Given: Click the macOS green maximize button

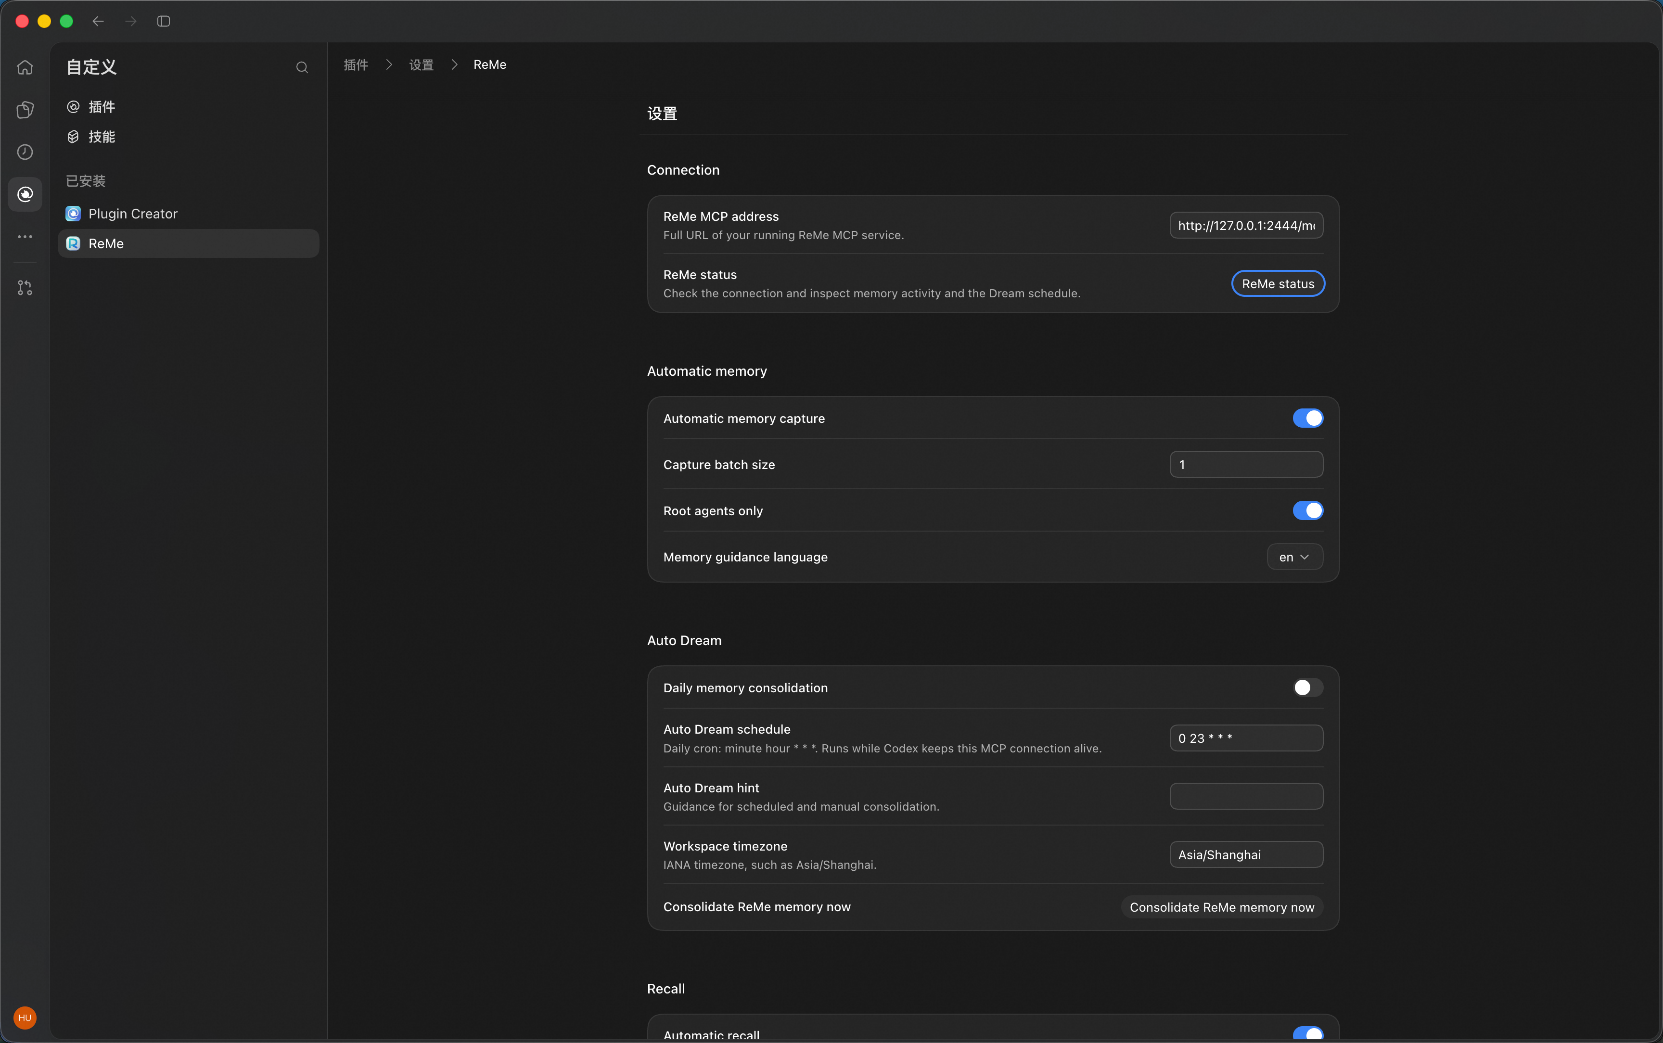Looking at the screenshot, I should coord(66,21).
